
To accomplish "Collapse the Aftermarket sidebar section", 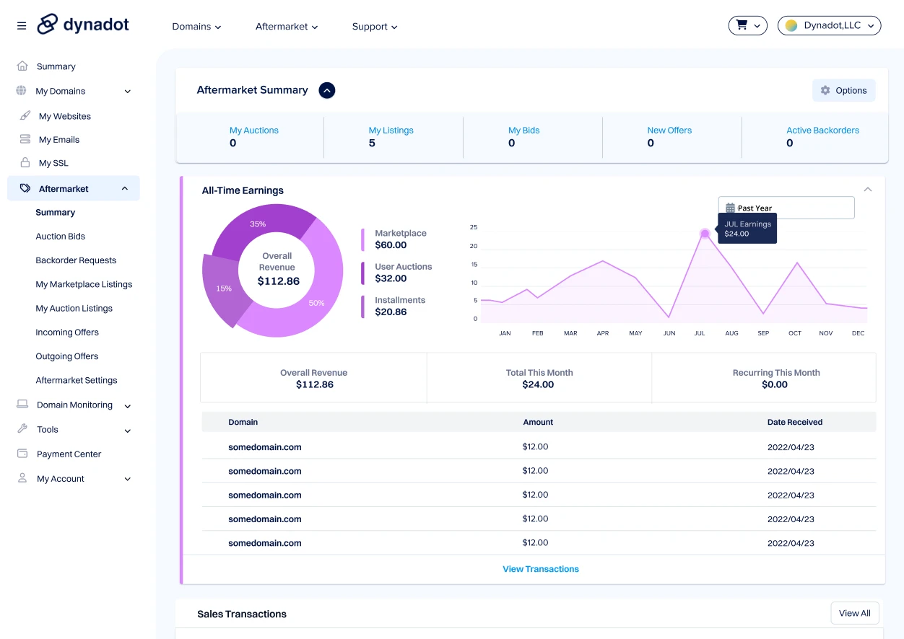I will [x=125, y=189].
